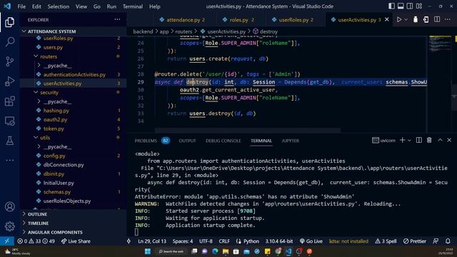Open the Explorer view in activity bar
This screenshot has height=257, width=457.
(9, 22)
